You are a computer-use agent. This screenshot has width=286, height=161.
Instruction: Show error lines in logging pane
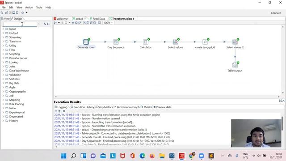[x=56, y=111]
